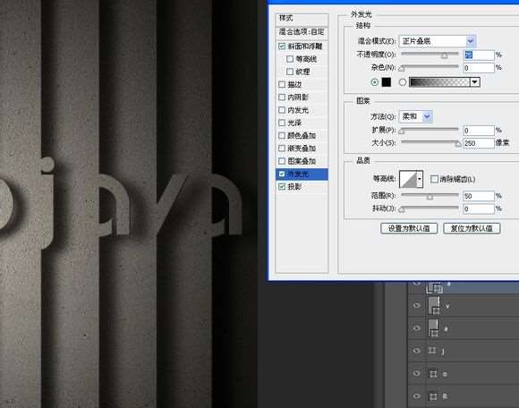Check the 消除锯齿 anti-alias checkbox
Screen dimensions: 519x408
point(434,179)
